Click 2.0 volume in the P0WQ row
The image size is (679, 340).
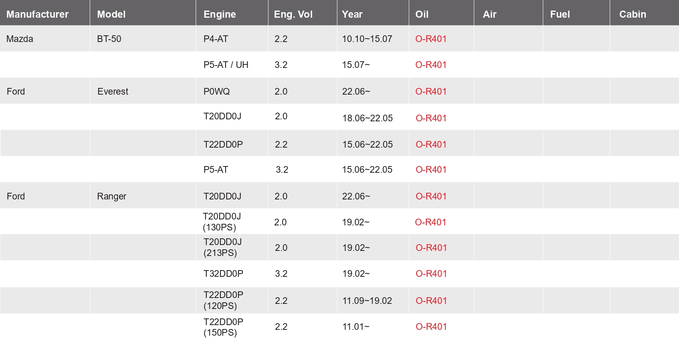(x=281, y=91)
